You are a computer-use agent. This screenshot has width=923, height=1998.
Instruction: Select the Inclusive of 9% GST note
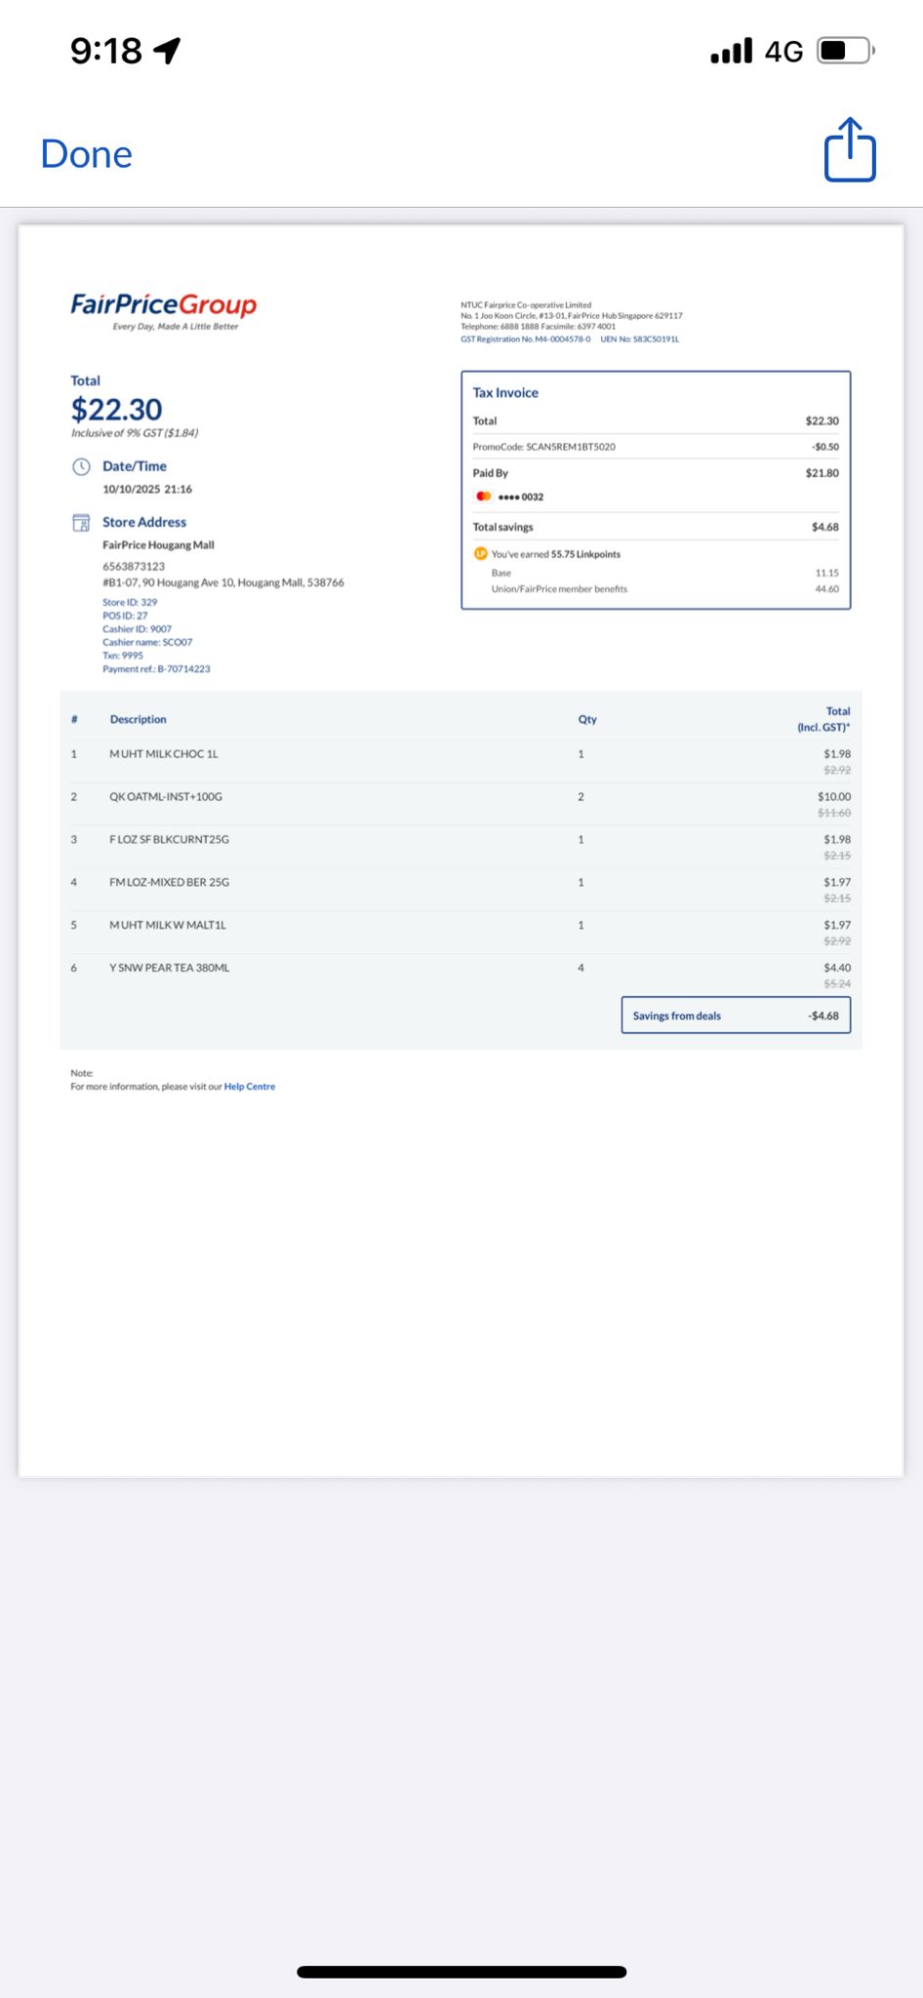[x=135, y=433]
